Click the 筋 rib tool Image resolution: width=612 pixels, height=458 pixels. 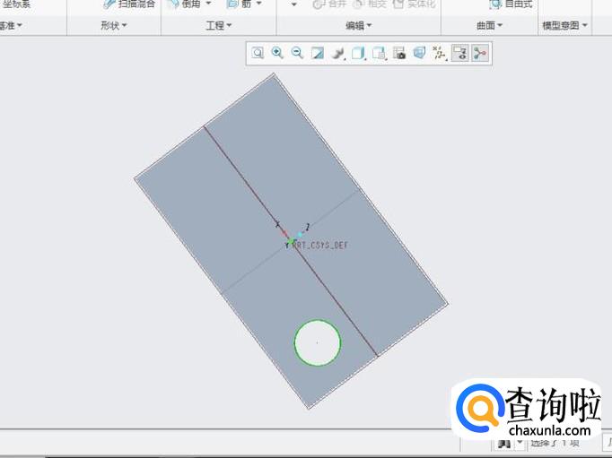click(x=239, y=4)
